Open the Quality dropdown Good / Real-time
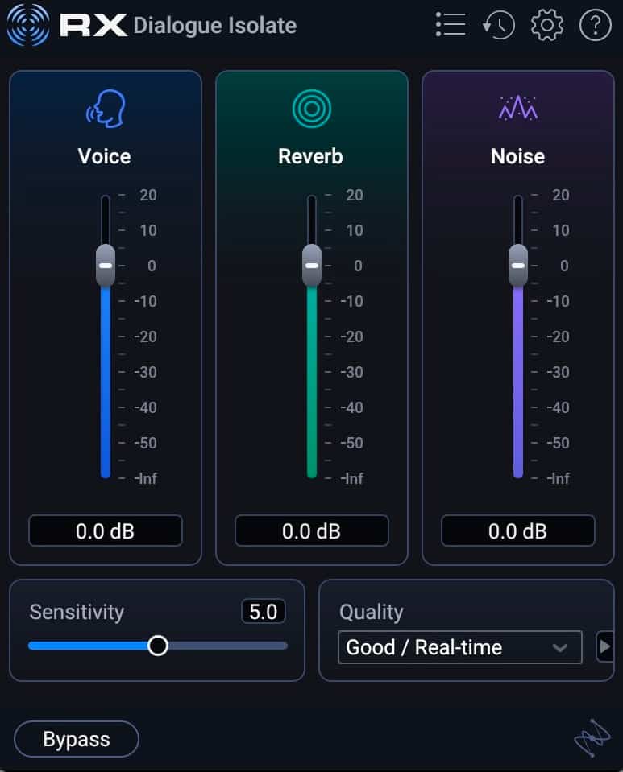Image resolution: width=623 pixels, height=772 pixels. point(460,647)
